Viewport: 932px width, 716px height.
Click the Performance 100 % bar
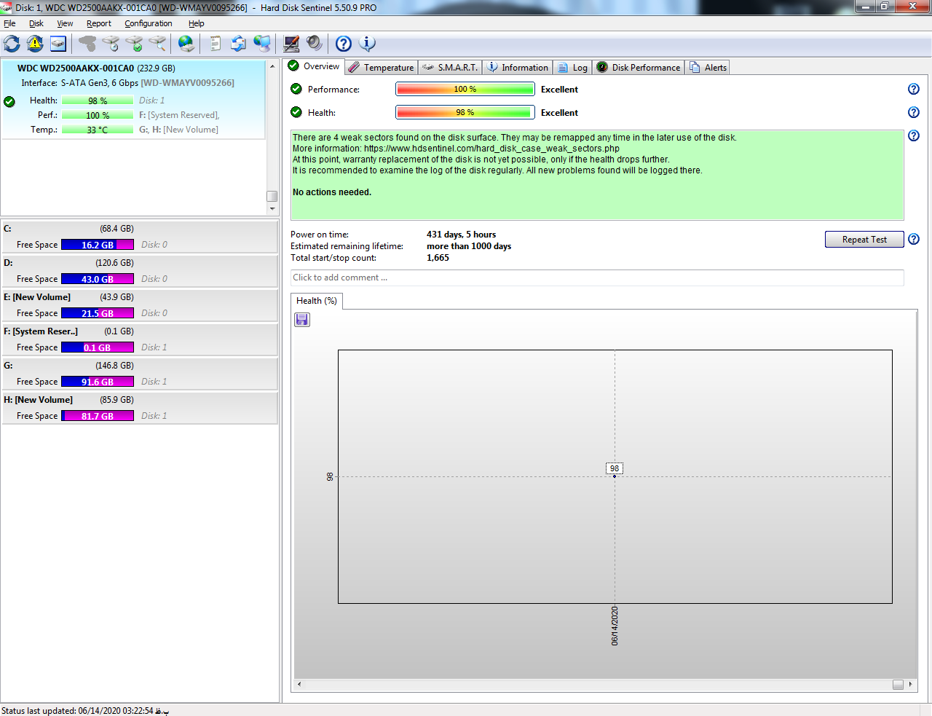[x=465, y=89]
